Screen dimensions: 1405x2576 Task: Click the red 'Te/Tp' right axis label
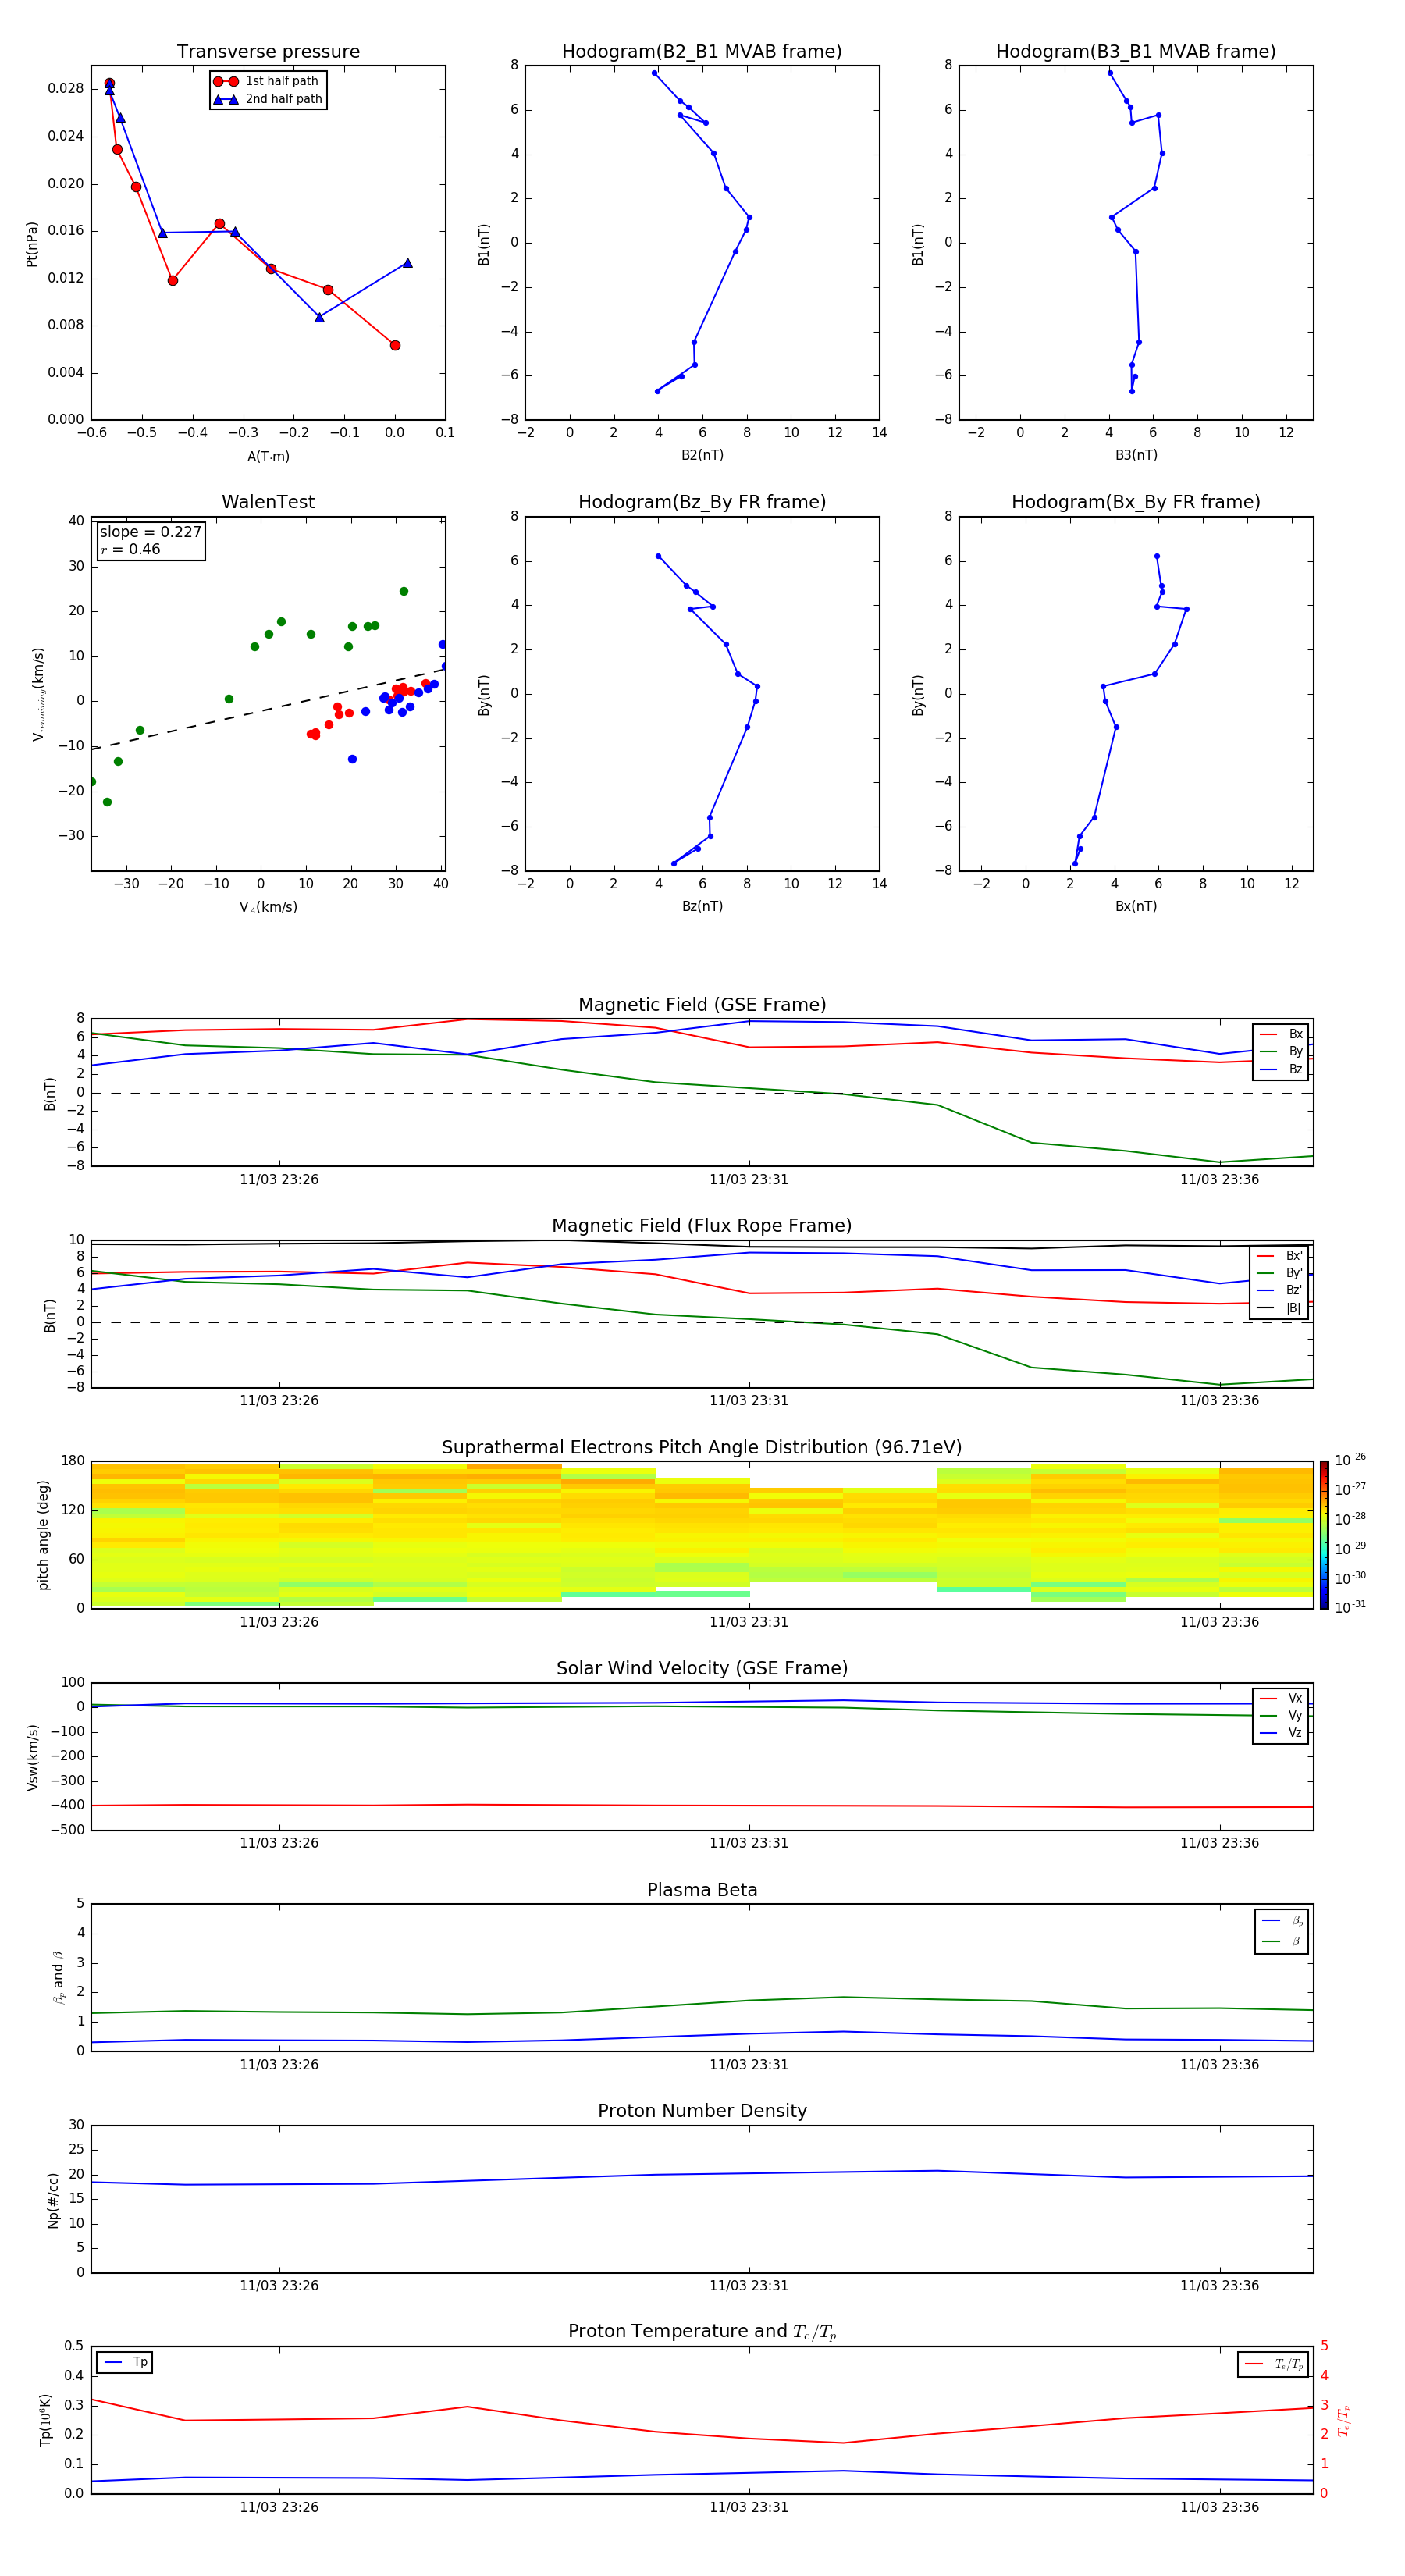coord(1343,2420)
